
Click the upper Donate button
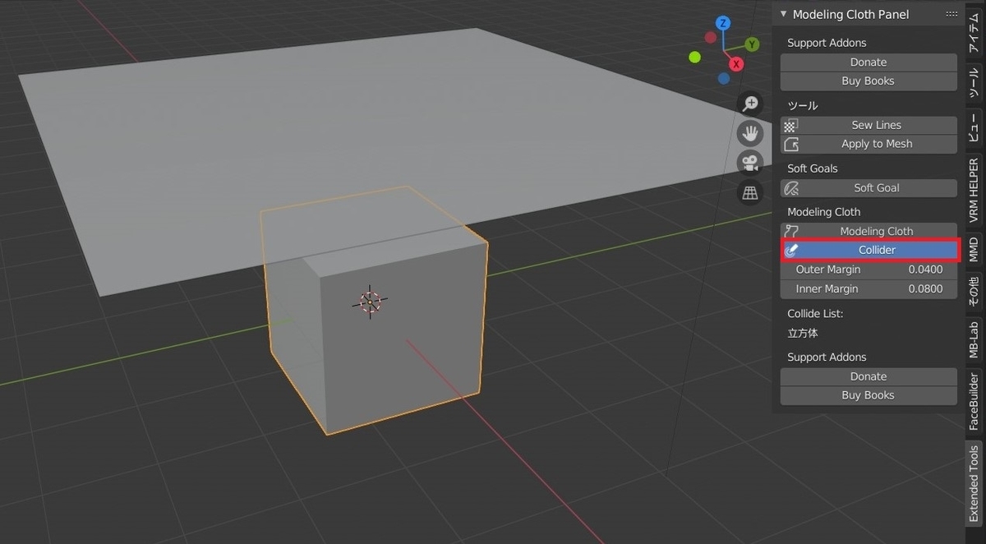pyautogui.click(x=869, y=62)
